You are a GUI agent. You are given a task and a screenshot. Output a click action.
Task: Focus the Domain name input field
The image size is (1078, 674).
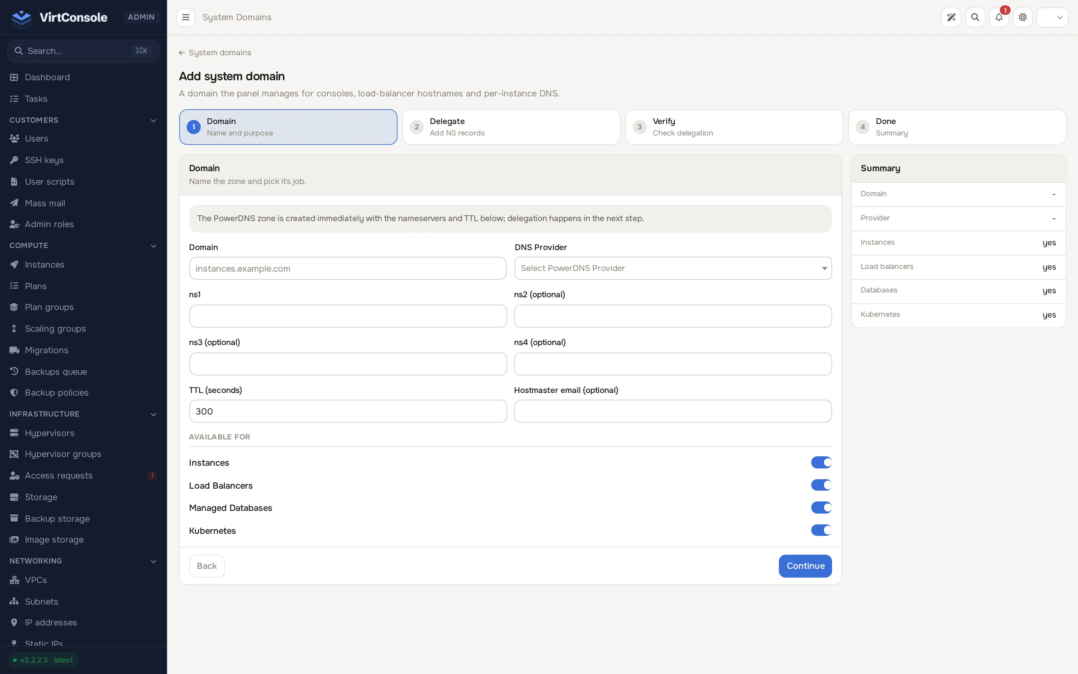pos(347,268)
